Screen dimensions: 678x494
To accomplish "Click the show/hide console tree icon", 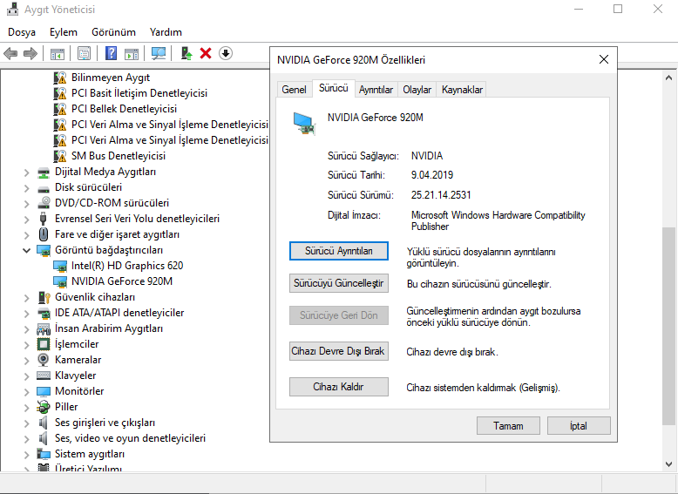I will click(57, 54).
